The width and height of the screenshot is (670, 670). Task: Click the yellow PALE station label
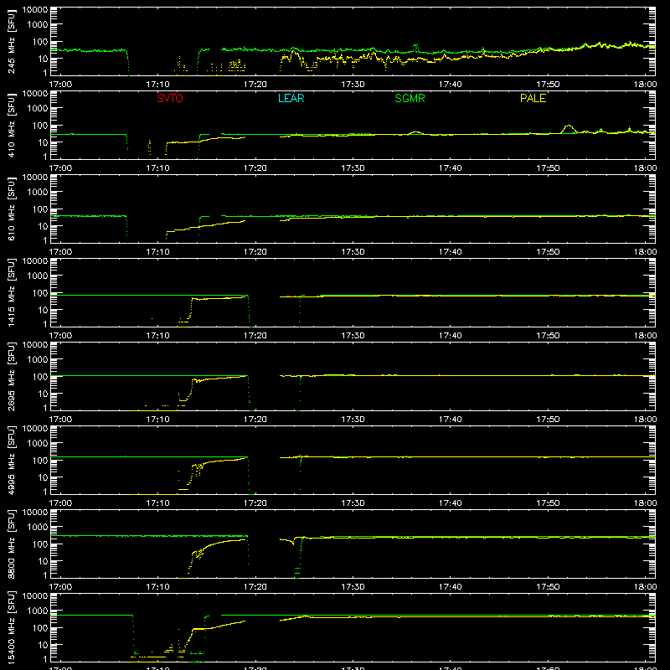pyautogui.click(x=533, y=98)
